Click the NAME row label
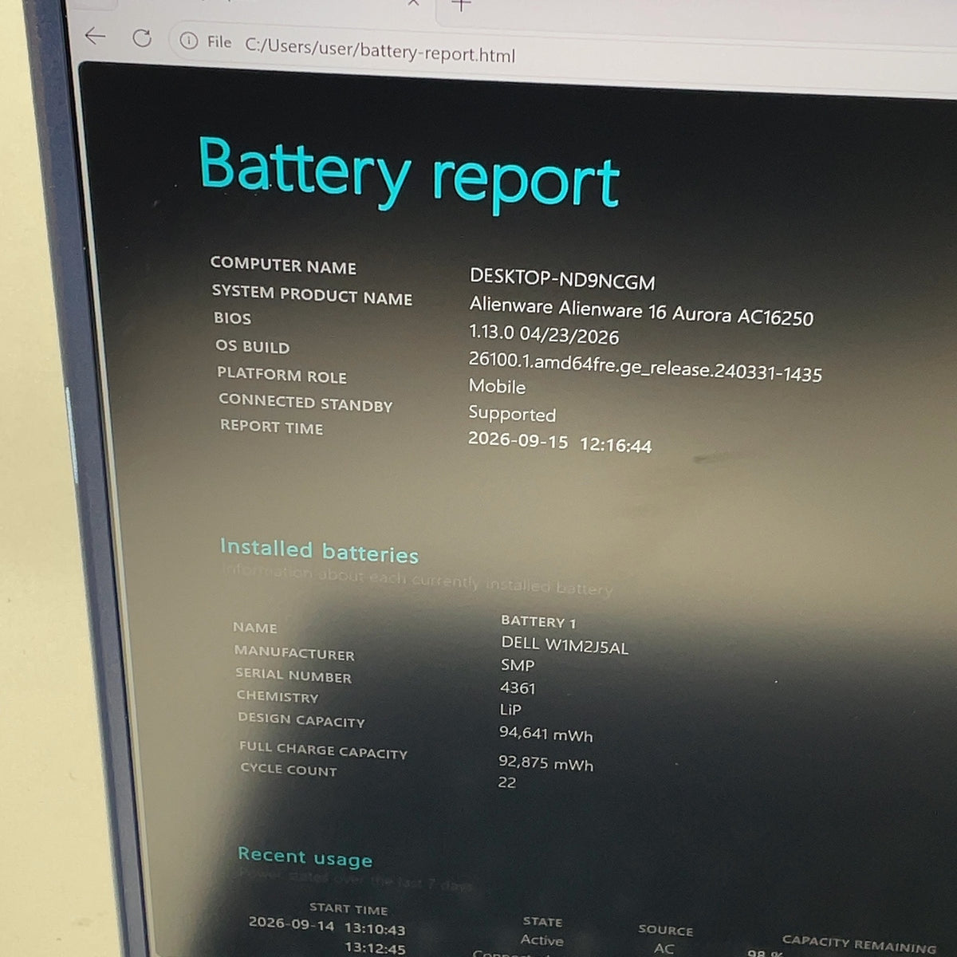Viewport: 957px width, 957px height. tap(255, 628)
